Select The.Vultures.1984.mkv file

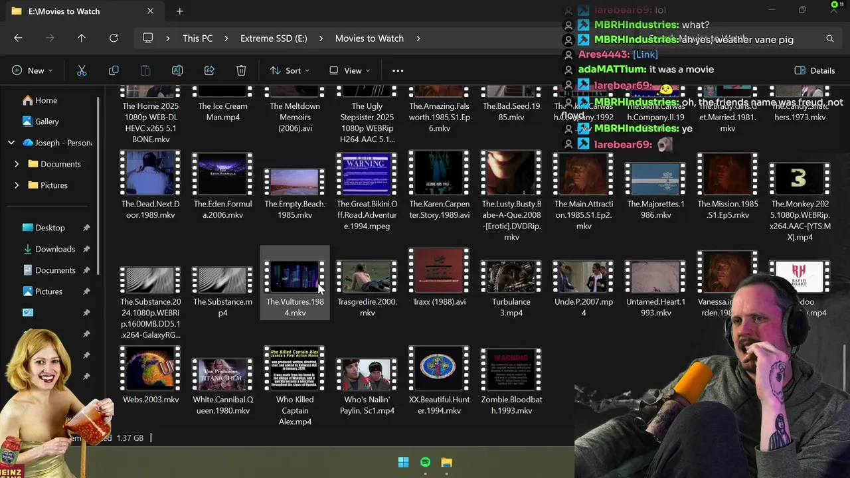click(295, 283)
